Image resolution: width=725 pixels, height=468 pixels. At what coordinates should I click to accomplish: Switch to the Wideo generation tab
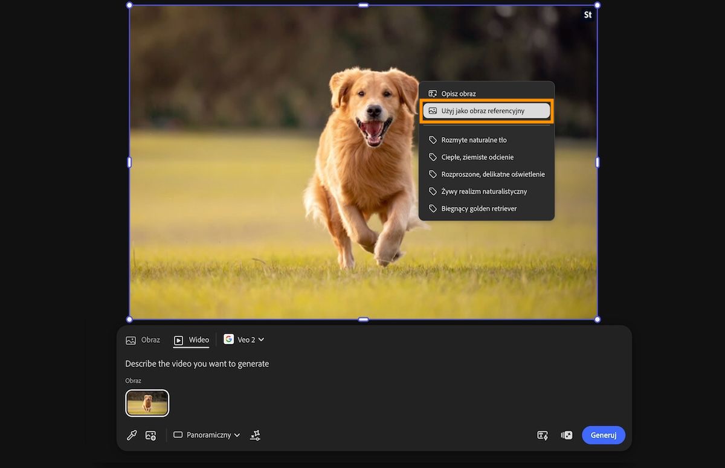click(x=191, y=340)
